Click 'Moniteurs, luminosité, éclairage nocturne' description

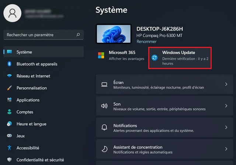tap(159, 87)
